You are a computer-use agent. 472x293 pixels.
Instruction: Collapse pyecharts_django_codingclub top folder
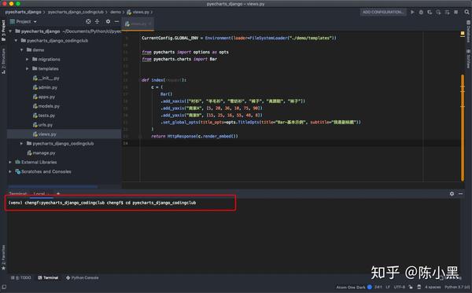click(x=16, y=41)
